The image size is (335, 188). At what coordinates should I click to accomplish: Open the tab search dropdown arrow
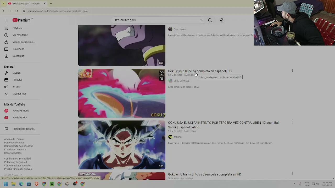3,4
